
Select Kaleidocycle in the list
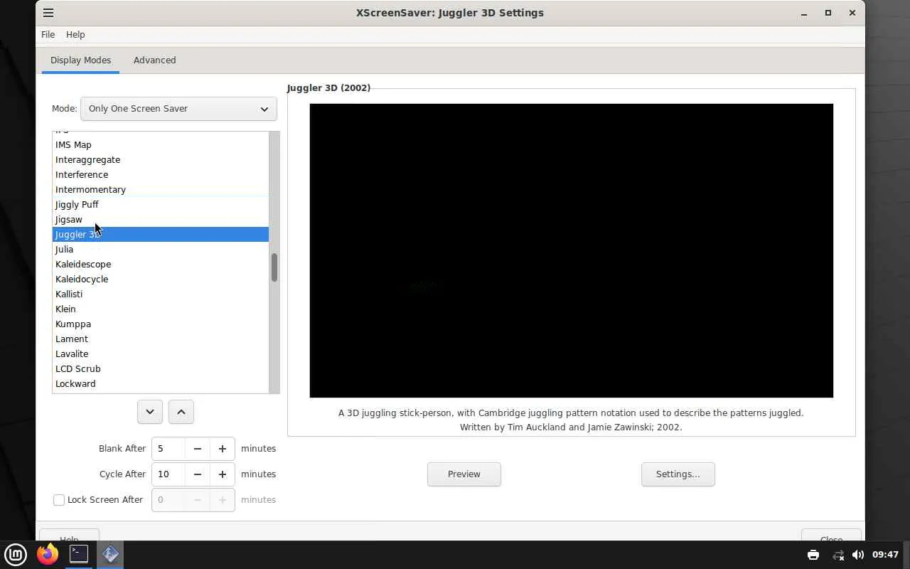161,280
